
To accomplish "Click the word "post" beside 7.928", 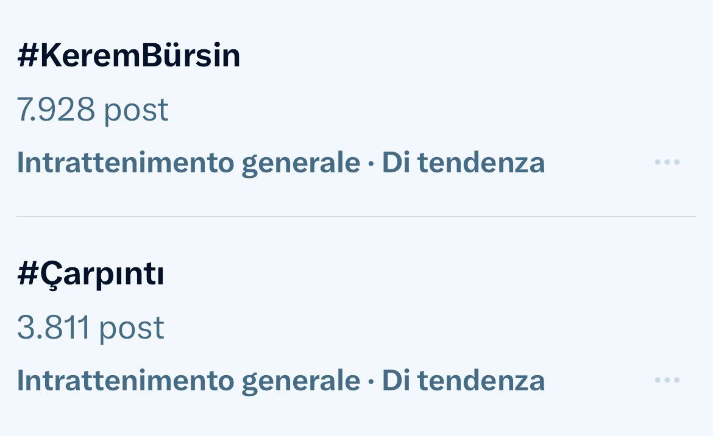I will 135,110.
